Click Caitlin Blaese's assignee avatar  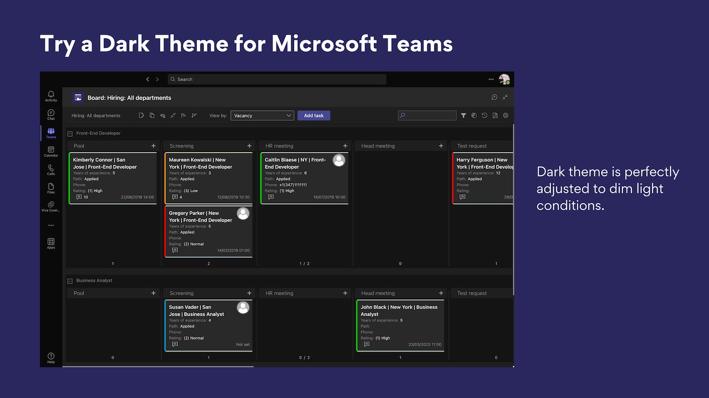(339, 160)
